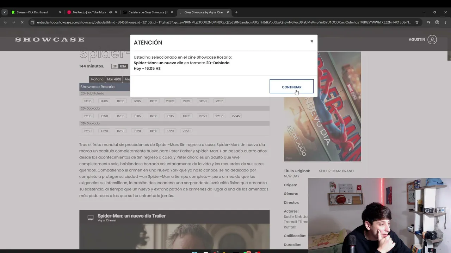
Task: Open the Chrome profile icon
Action: [x=437, y=22]
